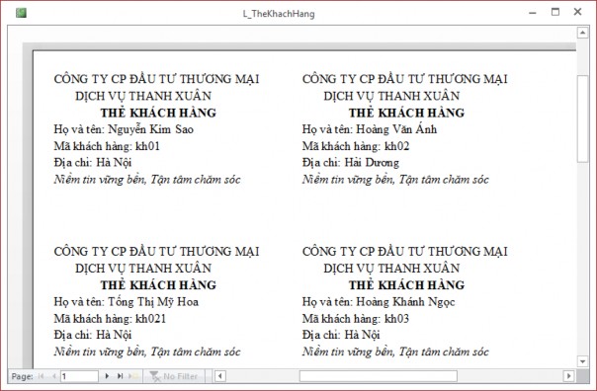Close the L_TheKhachHang window
The height and width of the screenshot is (391, 597).
(x=577, y=12)
